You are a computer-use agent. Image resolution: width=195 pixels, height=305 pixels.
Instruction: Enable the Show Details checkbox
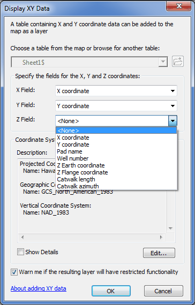(20, 252)
